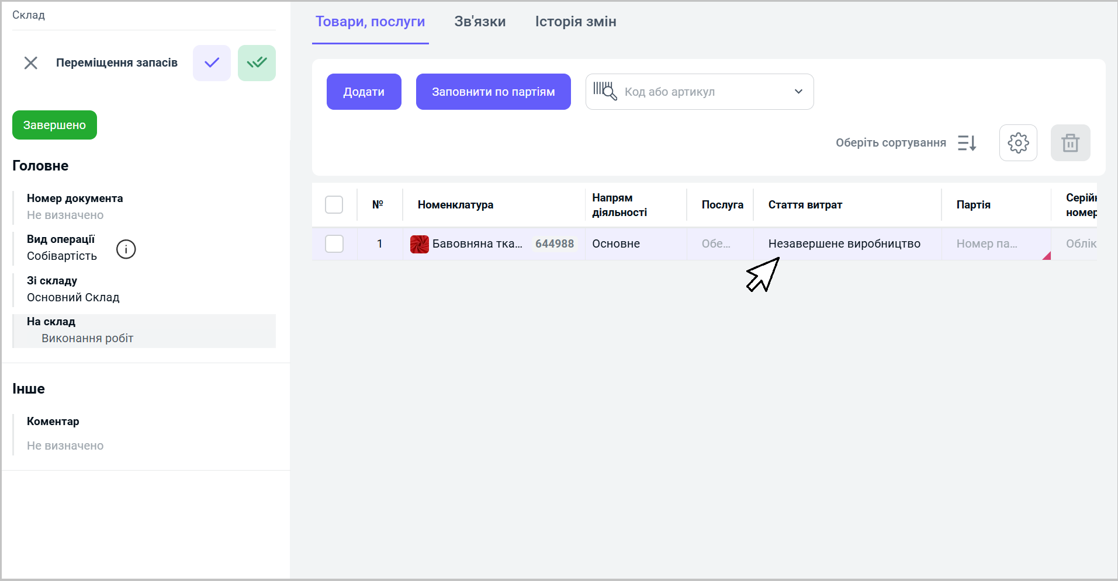Toggle the select-all checkbox in table header
This screenshot has height=581, width=1118.
[334, 205]
